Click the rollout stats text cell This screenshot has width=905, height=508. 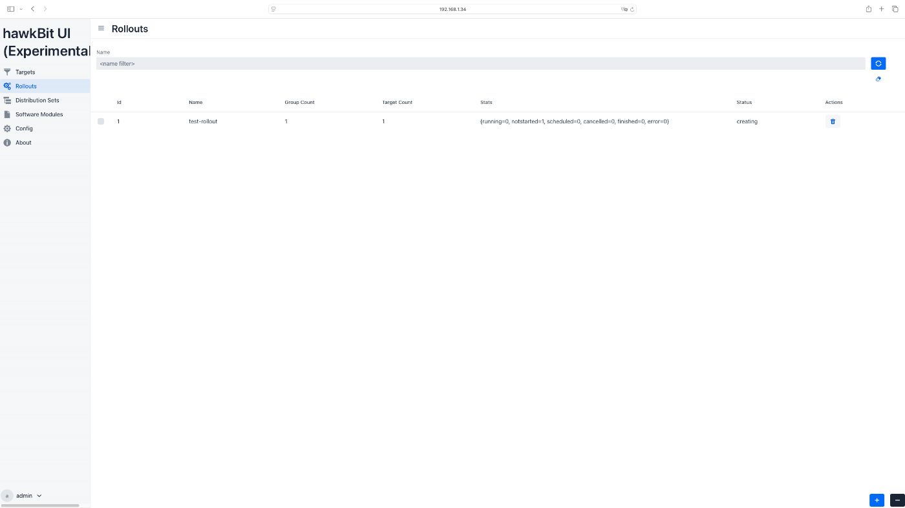click(x=575, y=121)
